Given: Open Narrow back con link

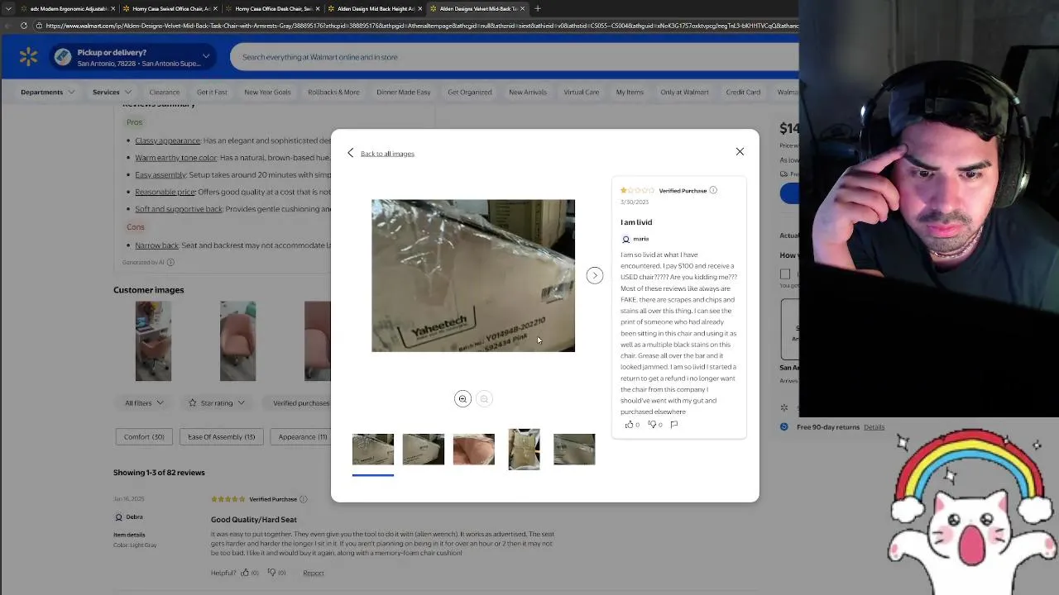Looking at the screenshot, I should coord(156,245).
